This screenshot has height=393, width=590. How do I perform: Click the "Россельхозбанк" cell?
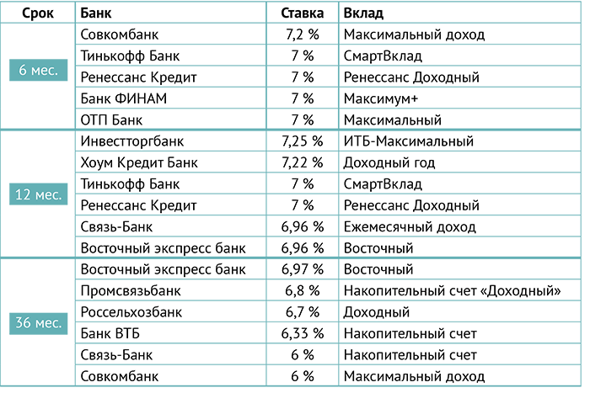pos(131,312)
